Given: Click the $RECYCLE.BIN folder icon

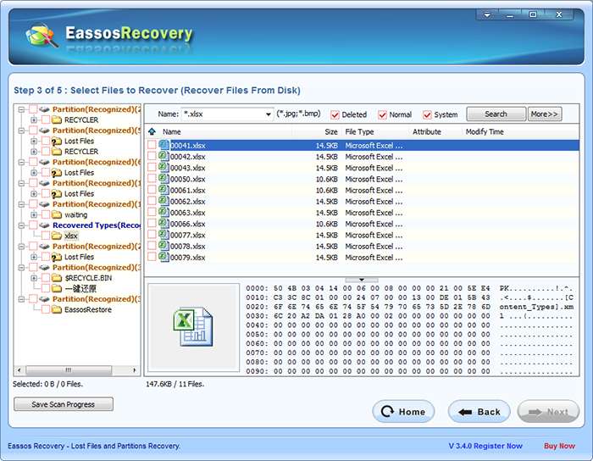Looking at the screenshot, I should tap(57, 278).
